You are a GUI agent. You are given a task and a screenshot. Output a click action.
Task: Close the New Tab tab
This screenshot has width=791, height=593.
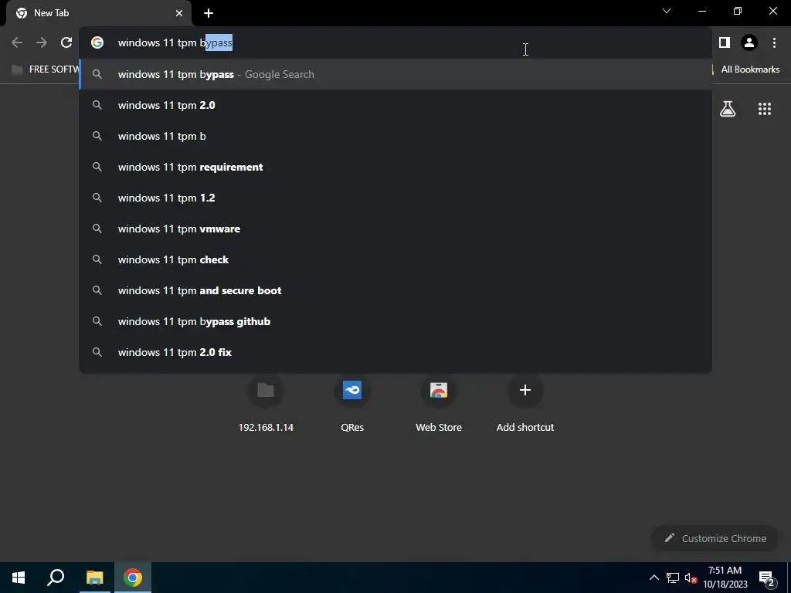(x=179, y=13)
